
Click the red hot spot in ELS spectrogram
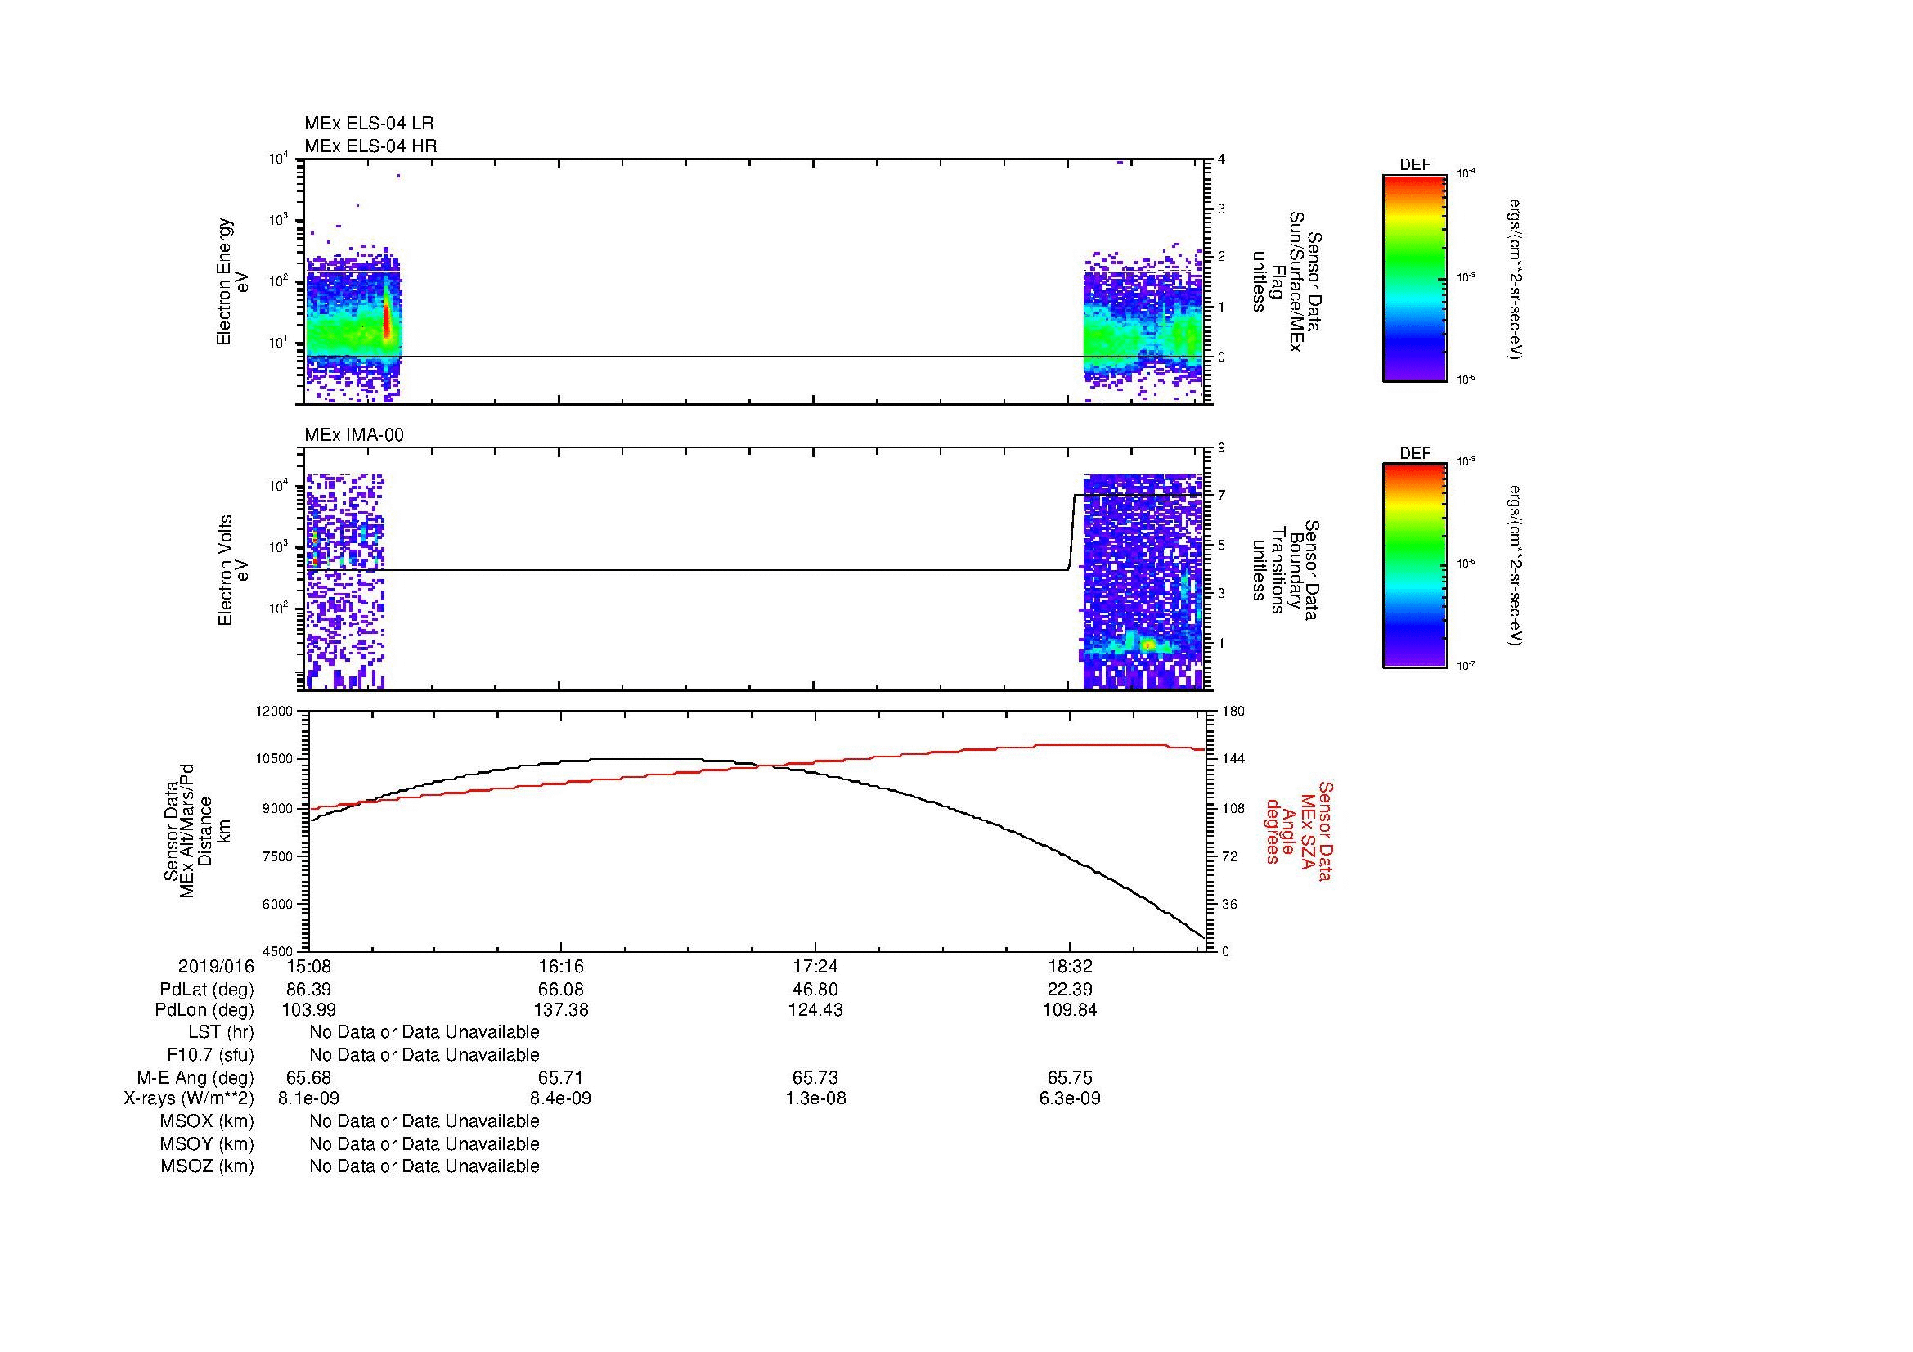(x=387, y=321)
